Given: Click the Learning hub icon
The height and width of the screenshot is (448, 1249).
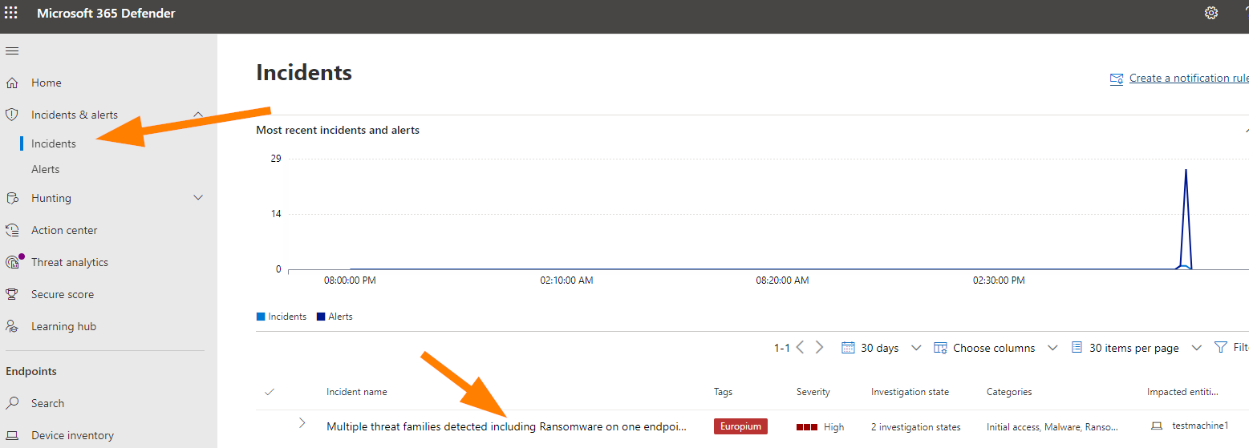Looking at the screenshot, I should [12, 326].
